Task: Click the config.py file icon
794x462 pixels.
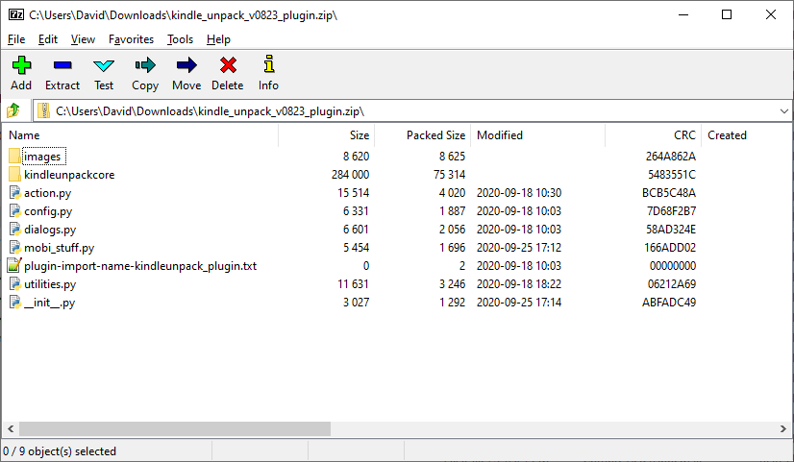Action: (14, 210)
